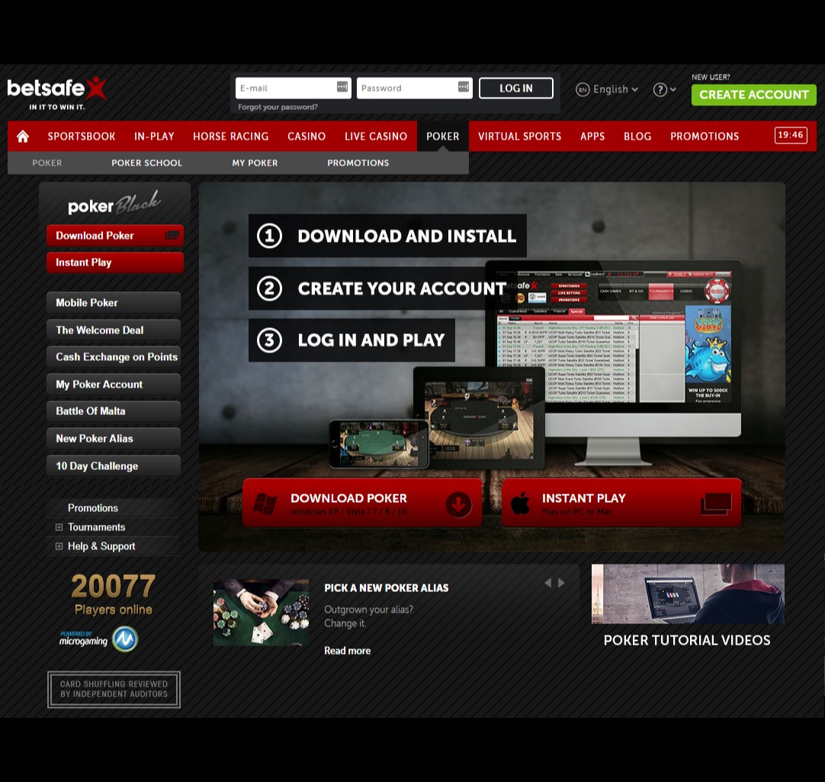The width and height of the screenshot is (825, 782).
Task: Select Poker School submenu item
Action: pos(146,163)
